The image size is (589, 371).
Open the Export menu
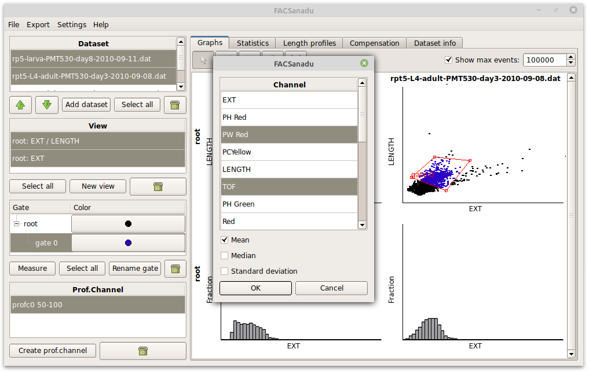click(x=38, y=24)
